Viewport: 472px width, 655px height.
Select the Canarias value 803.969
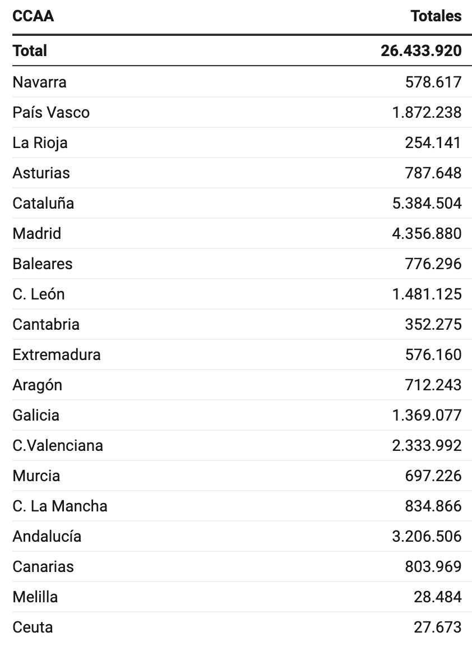tap(433, 566)
